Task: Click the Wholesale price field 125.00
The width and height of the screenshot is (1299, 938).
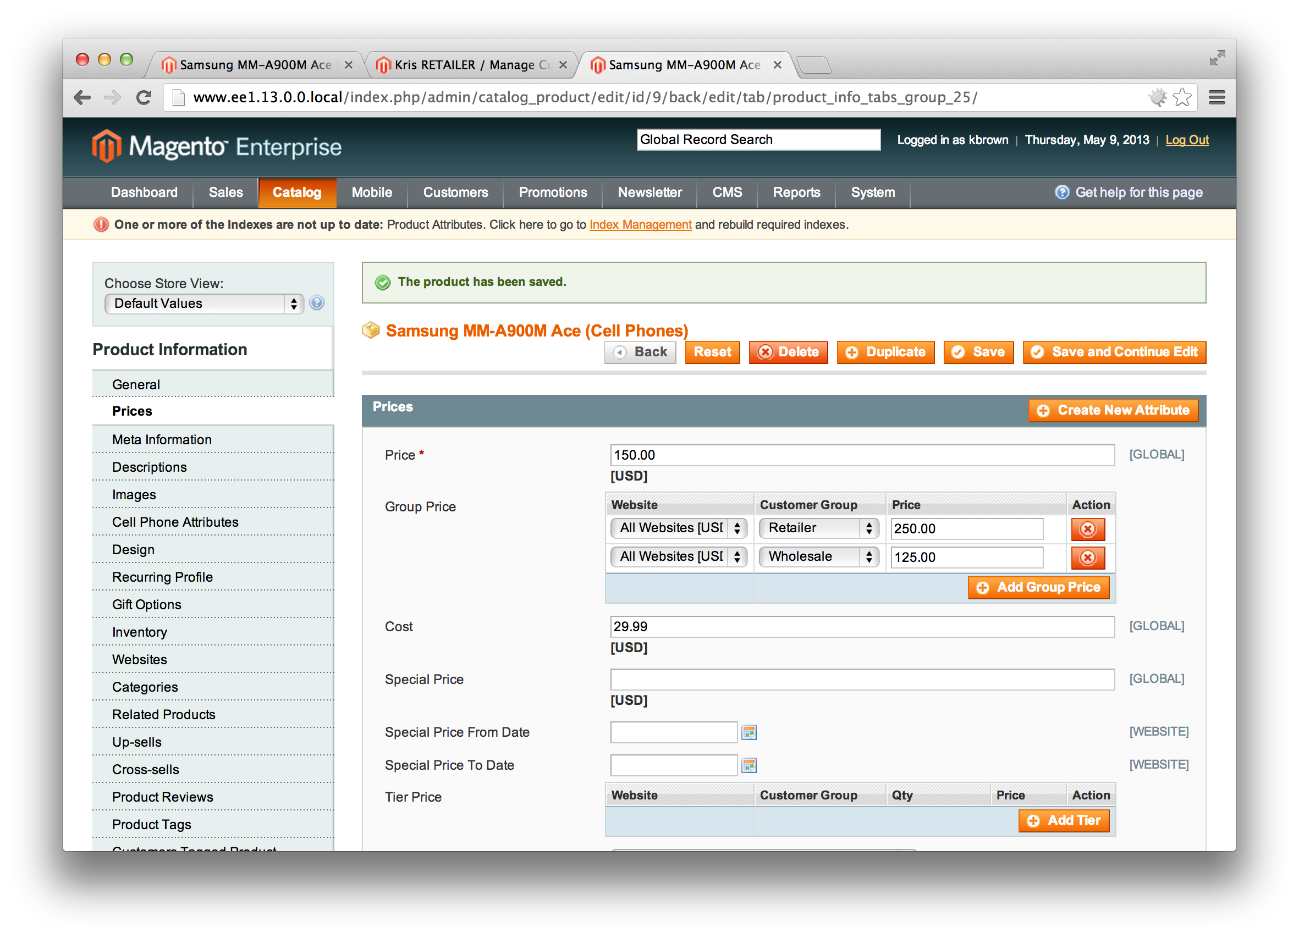Action: click(x=967, y=557)
